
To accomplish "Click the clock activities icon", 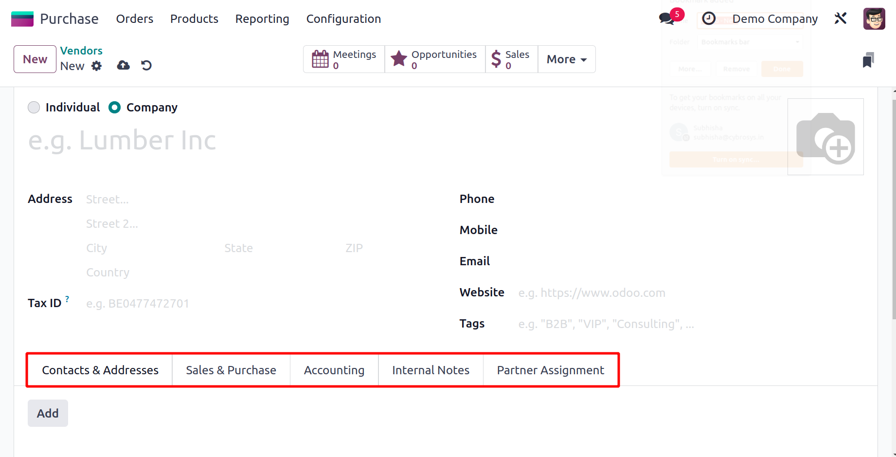I will pos(709,18).
